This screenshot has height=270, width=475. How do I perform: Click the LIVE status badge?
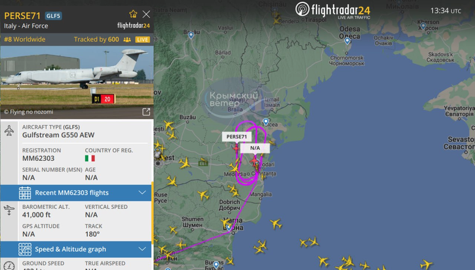[142, 40]
